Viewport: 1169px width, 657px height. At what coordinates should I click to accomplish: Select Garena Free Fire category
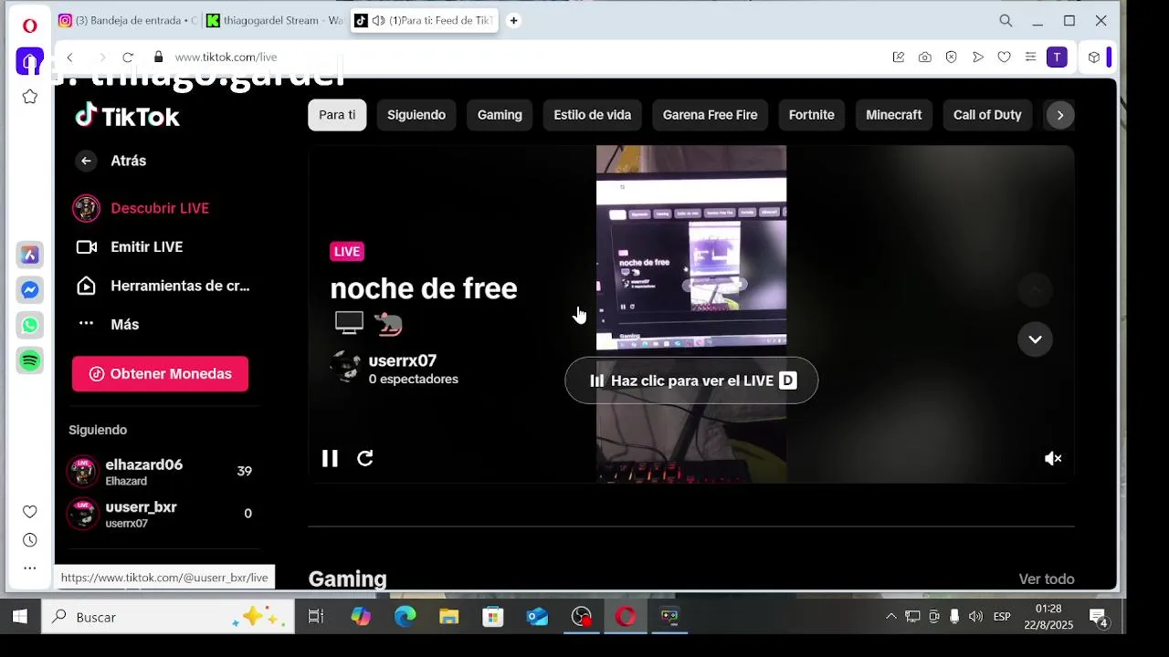[710, 115]
